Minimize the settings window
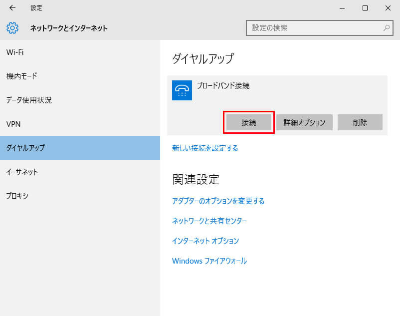Screen dimensions: 400x316 coord(342,8)
